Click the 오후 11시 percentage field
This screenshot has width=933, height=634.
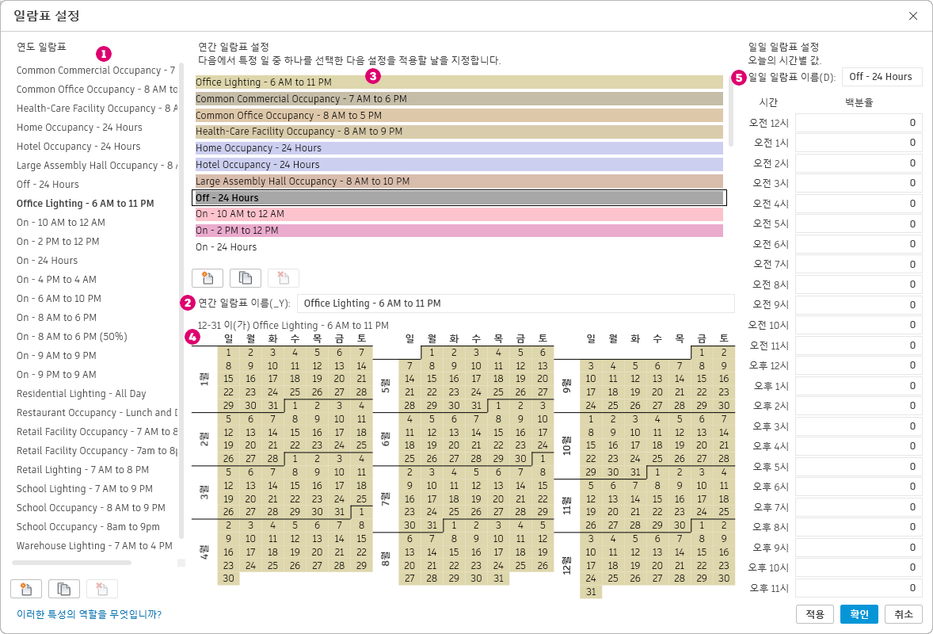click(x=859, y=588)
